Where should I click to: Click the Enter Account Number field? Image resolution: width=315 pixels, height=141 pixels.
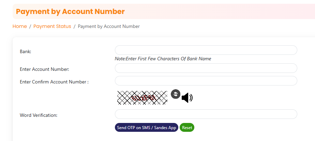coord(206,68)
